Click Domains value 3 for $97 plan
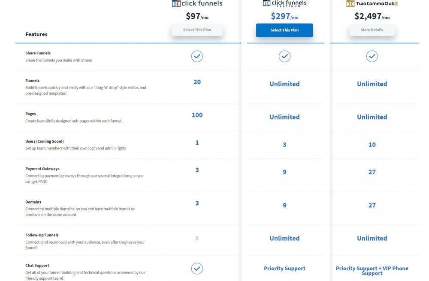This screenshot has width=429, height=281. (197, 203)
